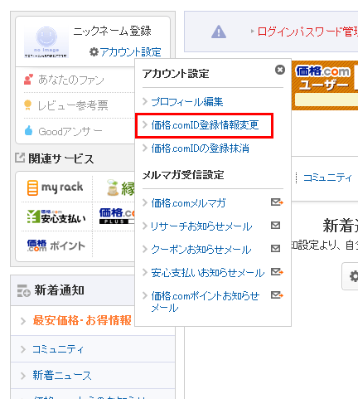This screenshot has height=399, width=358.
Task: Expand 最安価格・お得情報 in 新着通知
Action: pyautogui.click(x=82, y=320)
